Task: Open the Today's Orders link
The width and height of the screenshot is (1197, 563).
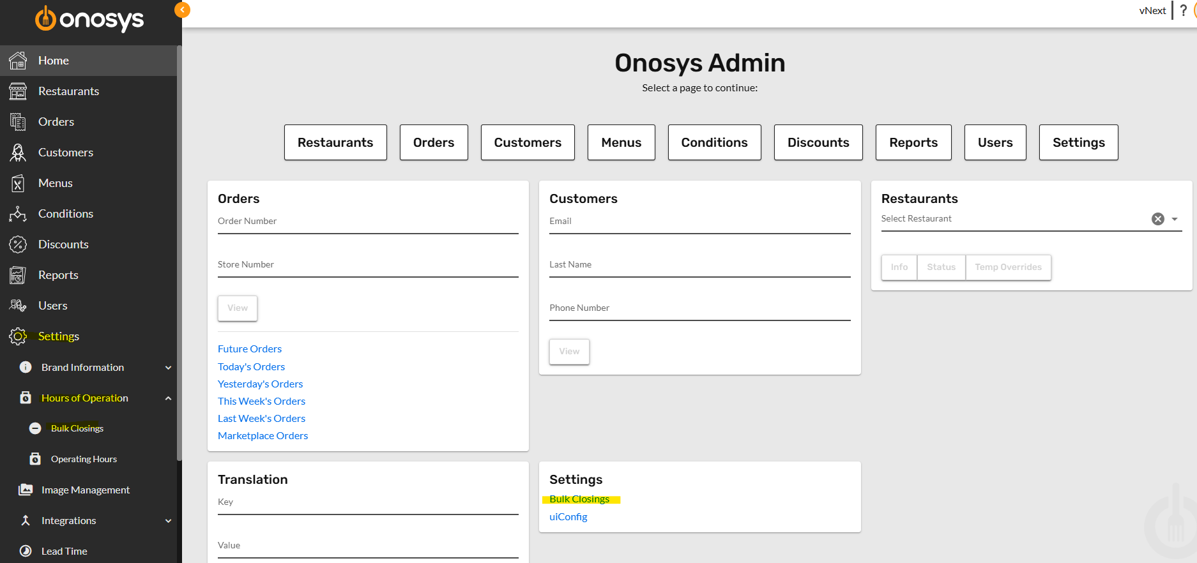Action: [x=251, y=367]
